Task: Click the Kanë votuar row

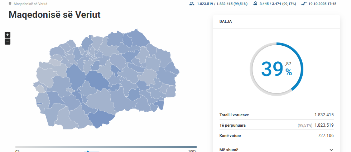Action: pos(276,136)
